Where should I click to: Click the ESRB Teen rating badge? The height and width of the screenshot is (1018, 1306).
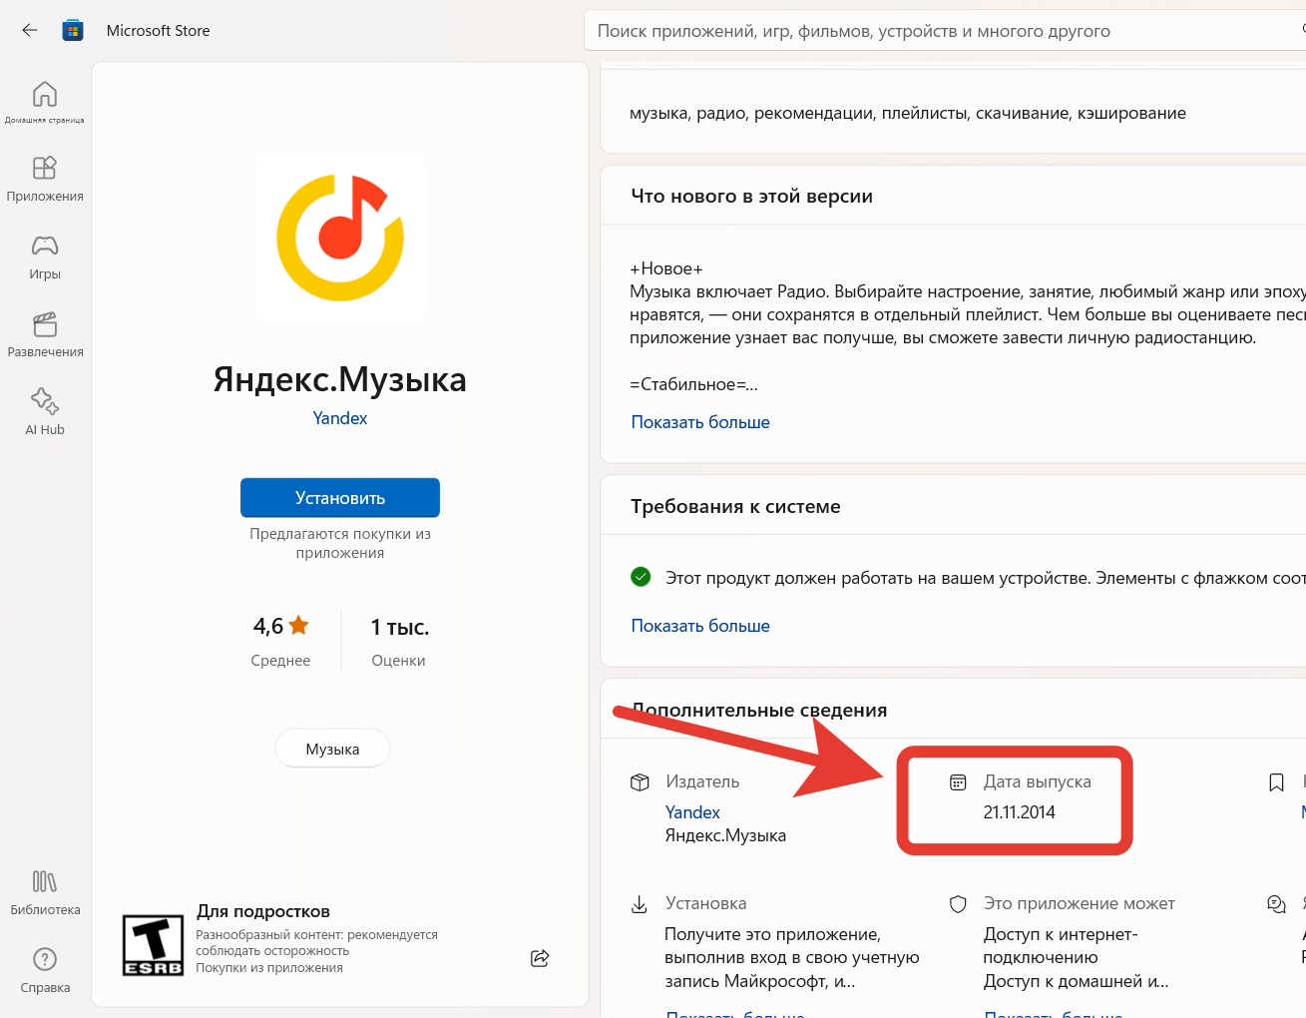click(153, 945)
